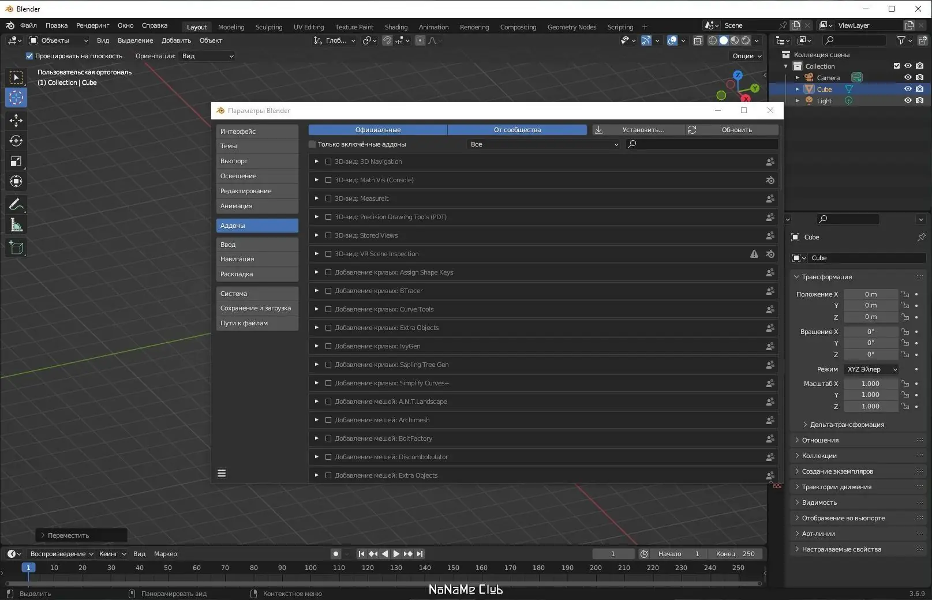Open the rotation mode XYZ Euler dropdown
Screen dimensions: 932x600
pos(871,369)
